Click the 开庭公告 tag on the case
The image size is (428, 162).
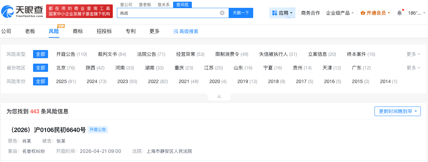tap(98, 130)
